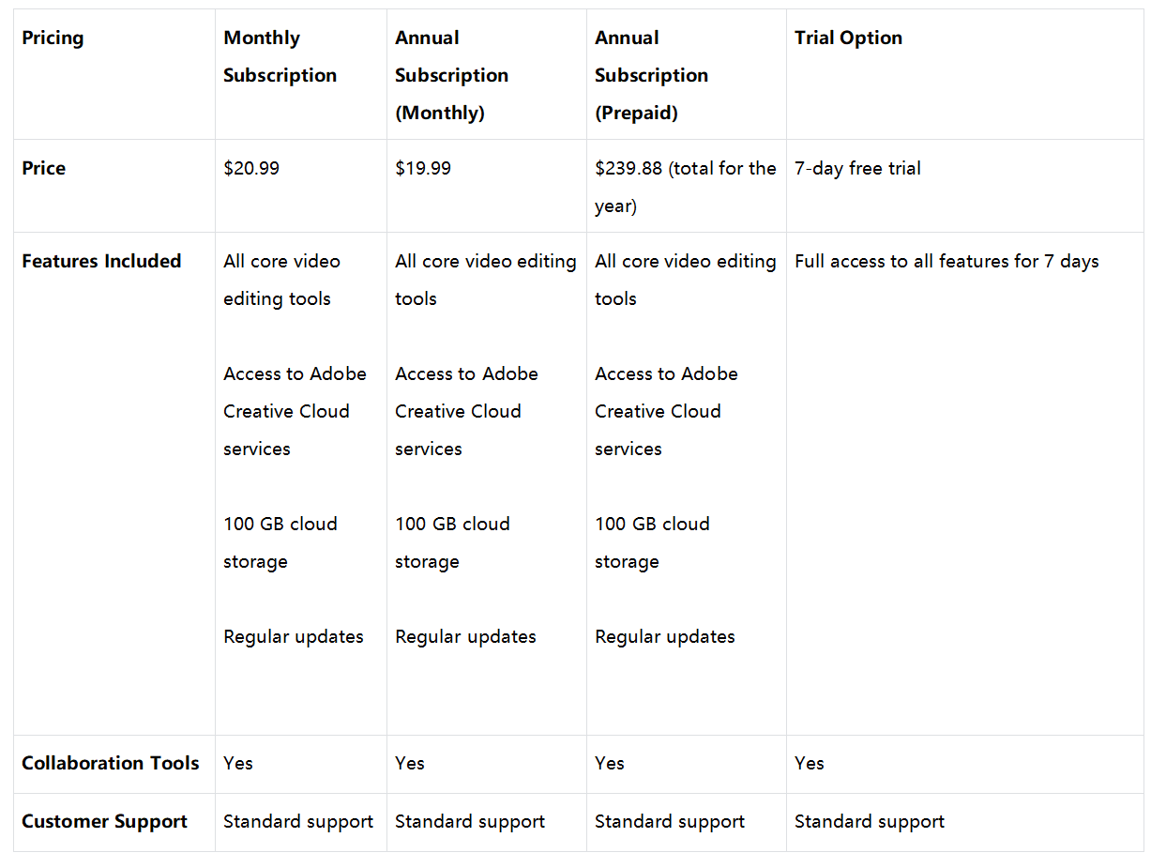Click Yes under Trial Option column

point(810,763)
